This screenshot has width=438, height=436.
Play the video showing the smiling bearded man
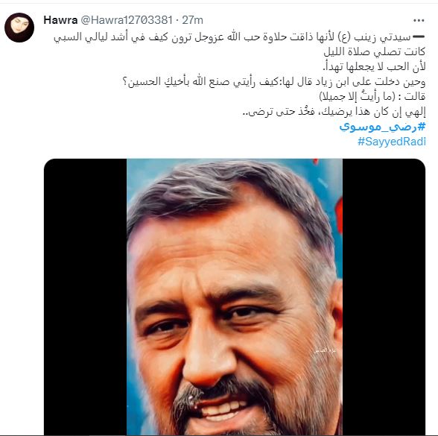(235, 297)
